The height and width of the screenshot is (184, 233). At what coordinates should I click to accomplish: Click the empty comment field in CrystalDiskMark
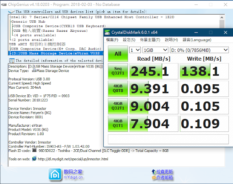coord(168,139)
